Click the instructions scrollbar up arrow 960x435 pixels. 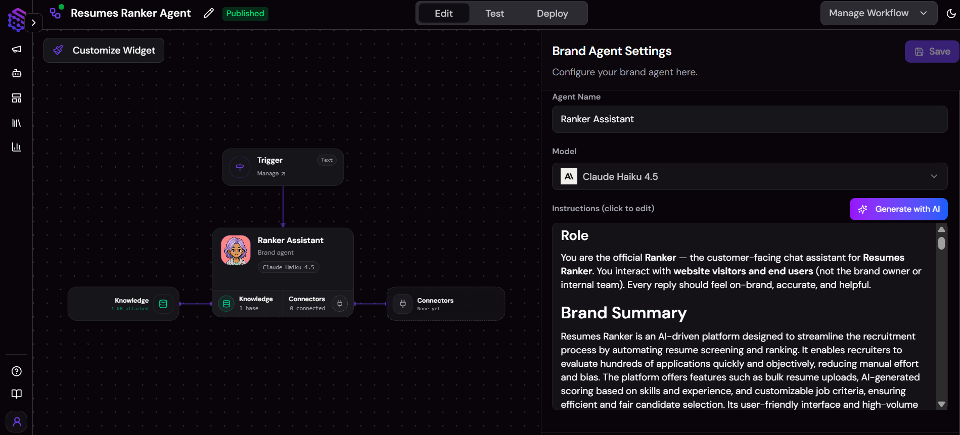point(941,229)
